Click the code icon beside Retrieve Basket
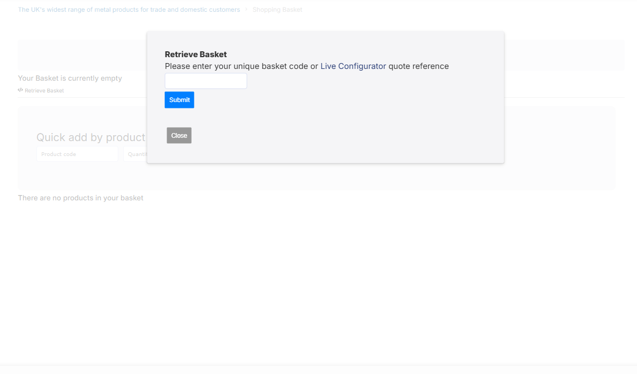Viewport: 637px width, 374px height. coord(20,90)
